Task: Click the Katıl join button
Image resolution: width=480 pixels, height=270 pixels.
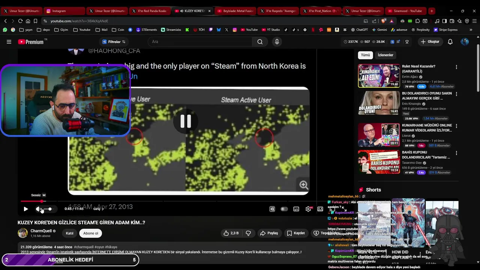Action: click(x=70, y=233)
